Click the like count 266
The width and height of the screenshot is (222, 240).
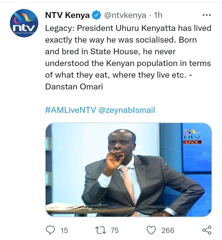tap(168, 230)
